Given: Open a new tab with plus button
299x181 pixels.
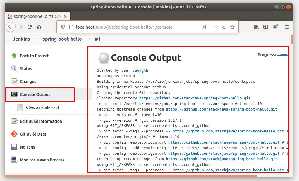Looking at the screenshot, I should tap(75, 16).
